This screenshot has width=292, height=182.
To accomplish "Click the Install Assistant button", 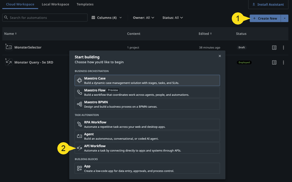I will (x=268, y=4).
